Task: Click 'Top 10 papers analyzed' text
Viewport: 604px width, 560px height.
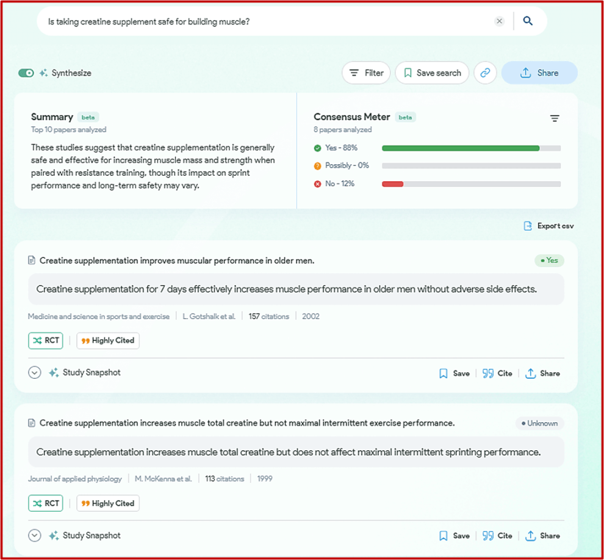Action: (68, 130)
